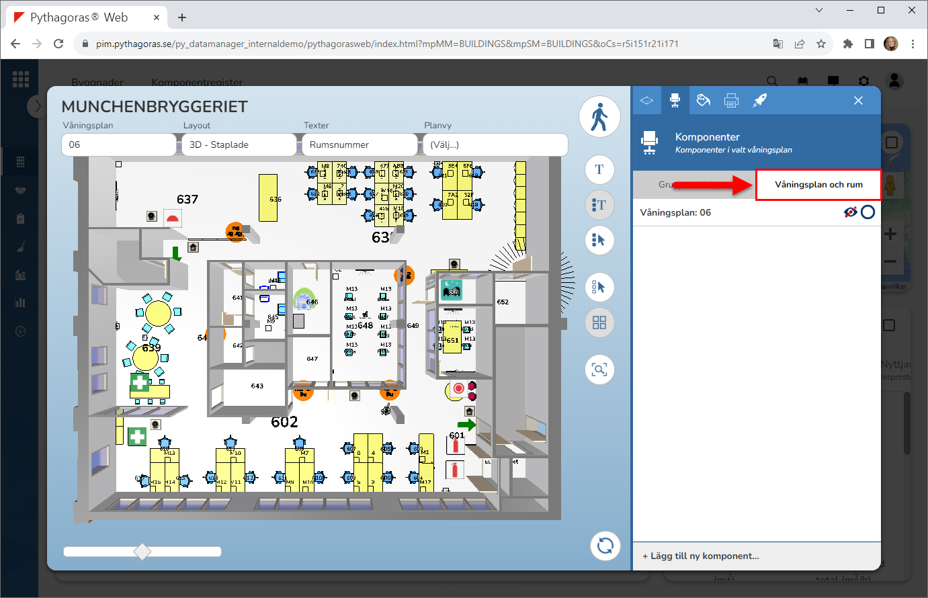928x598 pixels.
Task: Open the paint bucket coloring panel
Action: 703,101
